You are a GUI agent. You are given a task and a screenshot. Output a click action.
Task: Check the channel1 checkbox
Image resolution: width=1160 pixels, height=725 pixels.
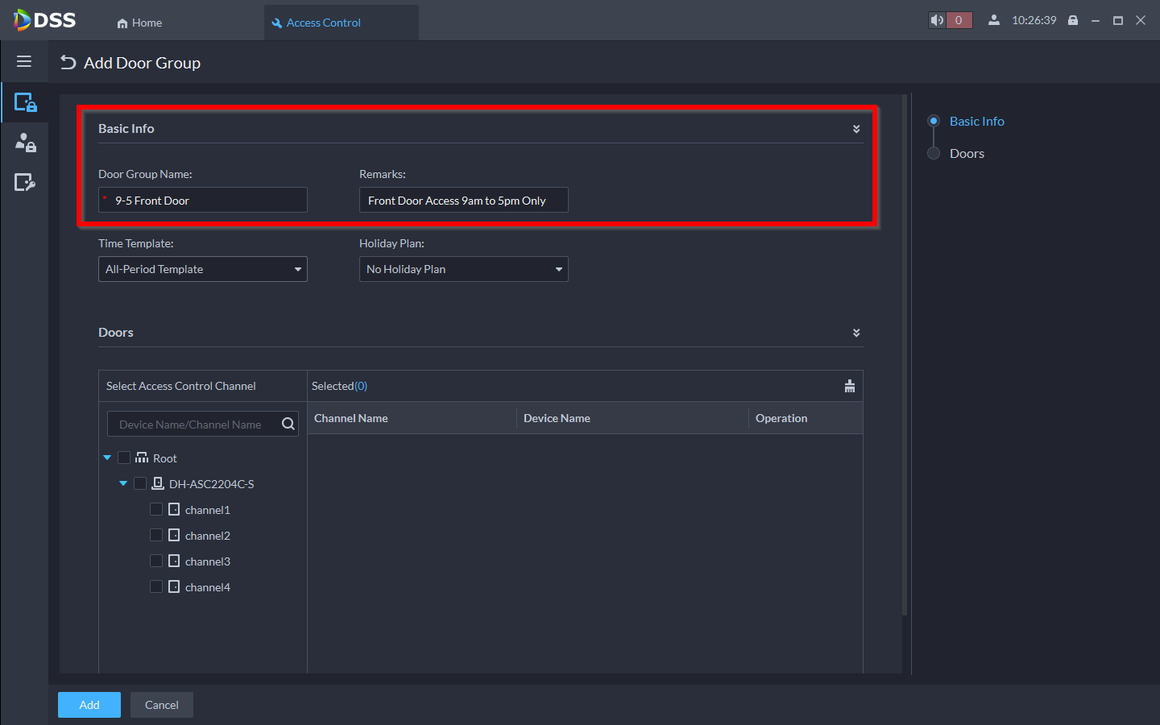(x=156, y=509)
